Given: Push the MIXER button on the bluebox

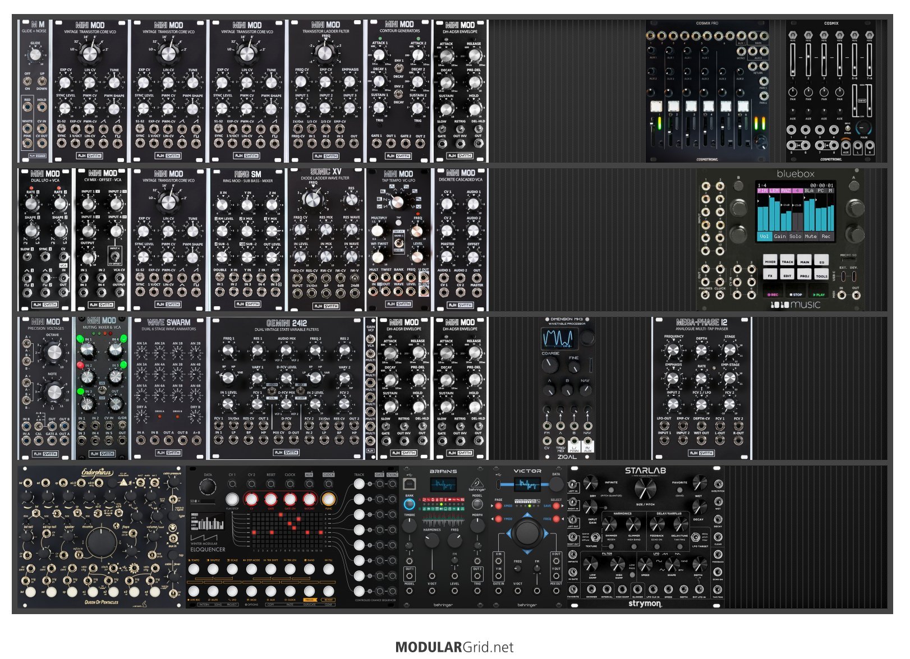Looking at the screenshot, I should click(770, 261).
